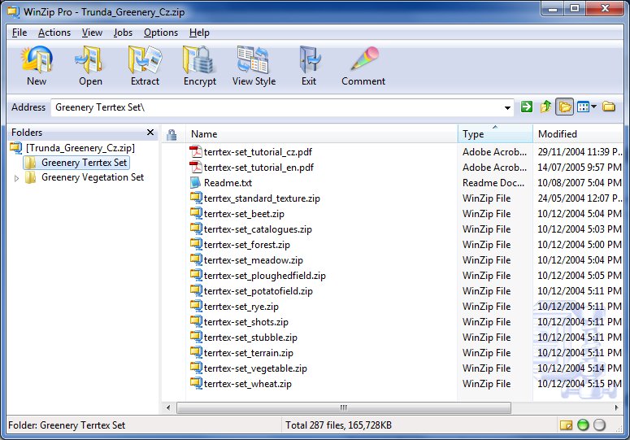
Task: Click terrtex-set_tutorial_cz.pdf PDF icon
Action: coord(196,152)
